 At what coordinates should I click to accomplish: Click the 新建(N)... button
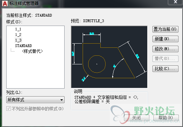pyautogui.click(x=165, y=39)
